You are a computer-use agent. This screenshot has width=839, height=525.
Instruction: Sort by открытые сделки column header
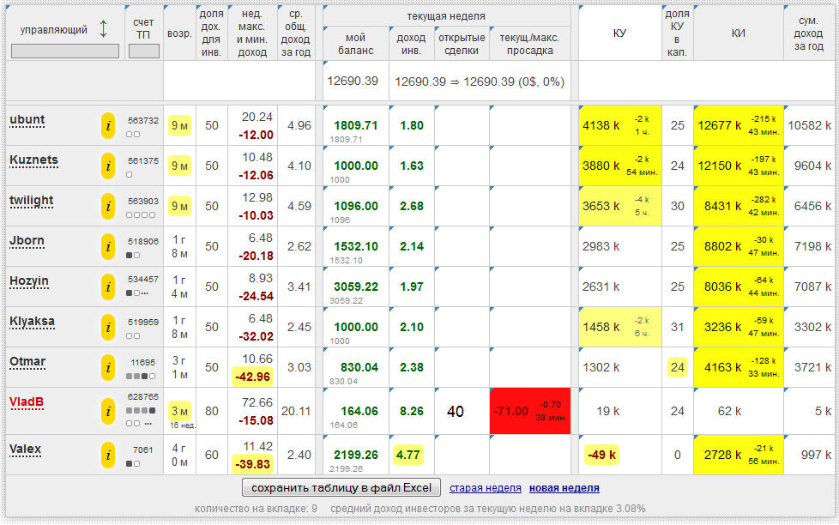point(462,44)
